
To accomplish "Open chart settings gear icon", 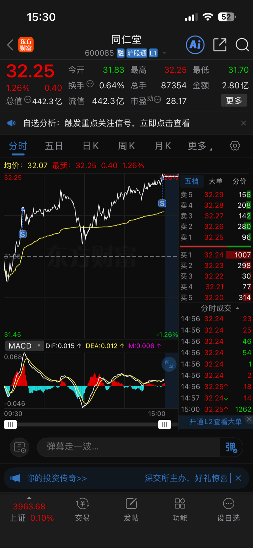I will click(x=235, y=146).
